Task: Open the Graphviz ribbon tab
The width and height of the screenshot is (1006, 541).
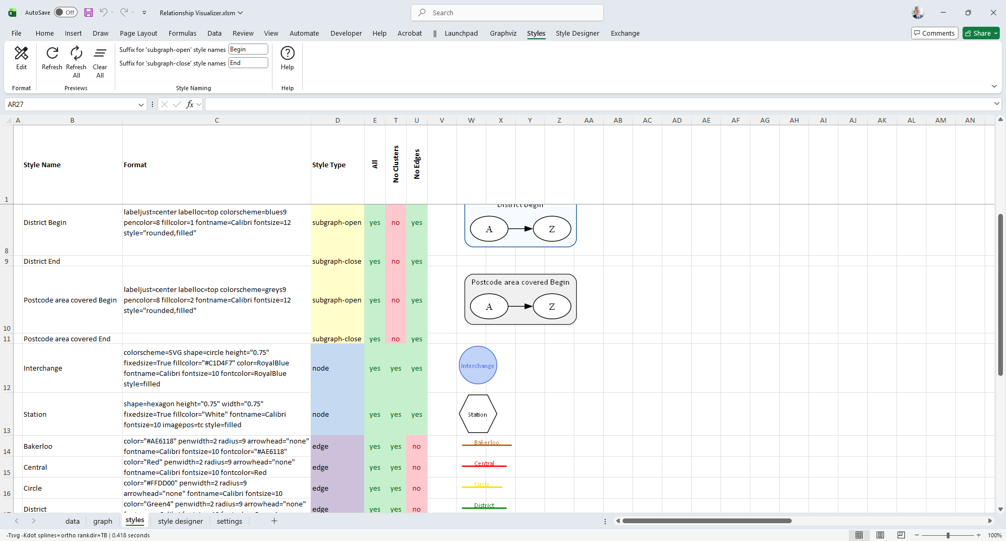Action: click(503, 34)
